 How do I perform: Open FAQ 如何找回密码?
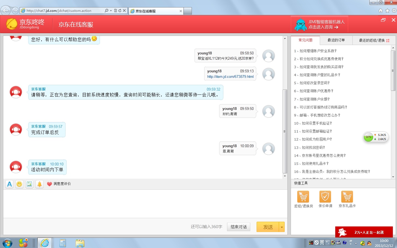(x=310, y=147)
